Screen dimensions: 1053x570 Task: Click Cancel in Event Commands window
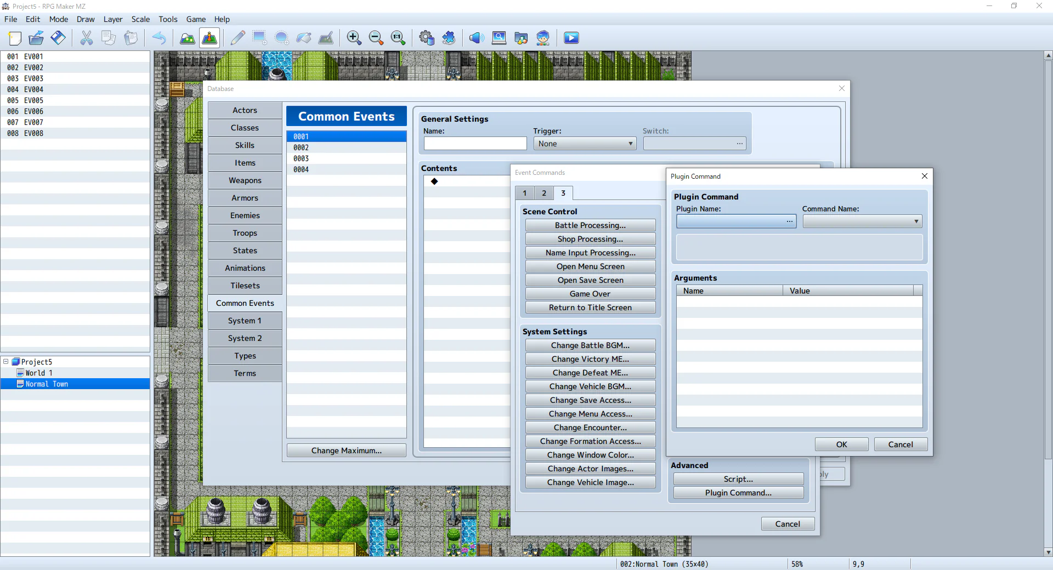788,524
